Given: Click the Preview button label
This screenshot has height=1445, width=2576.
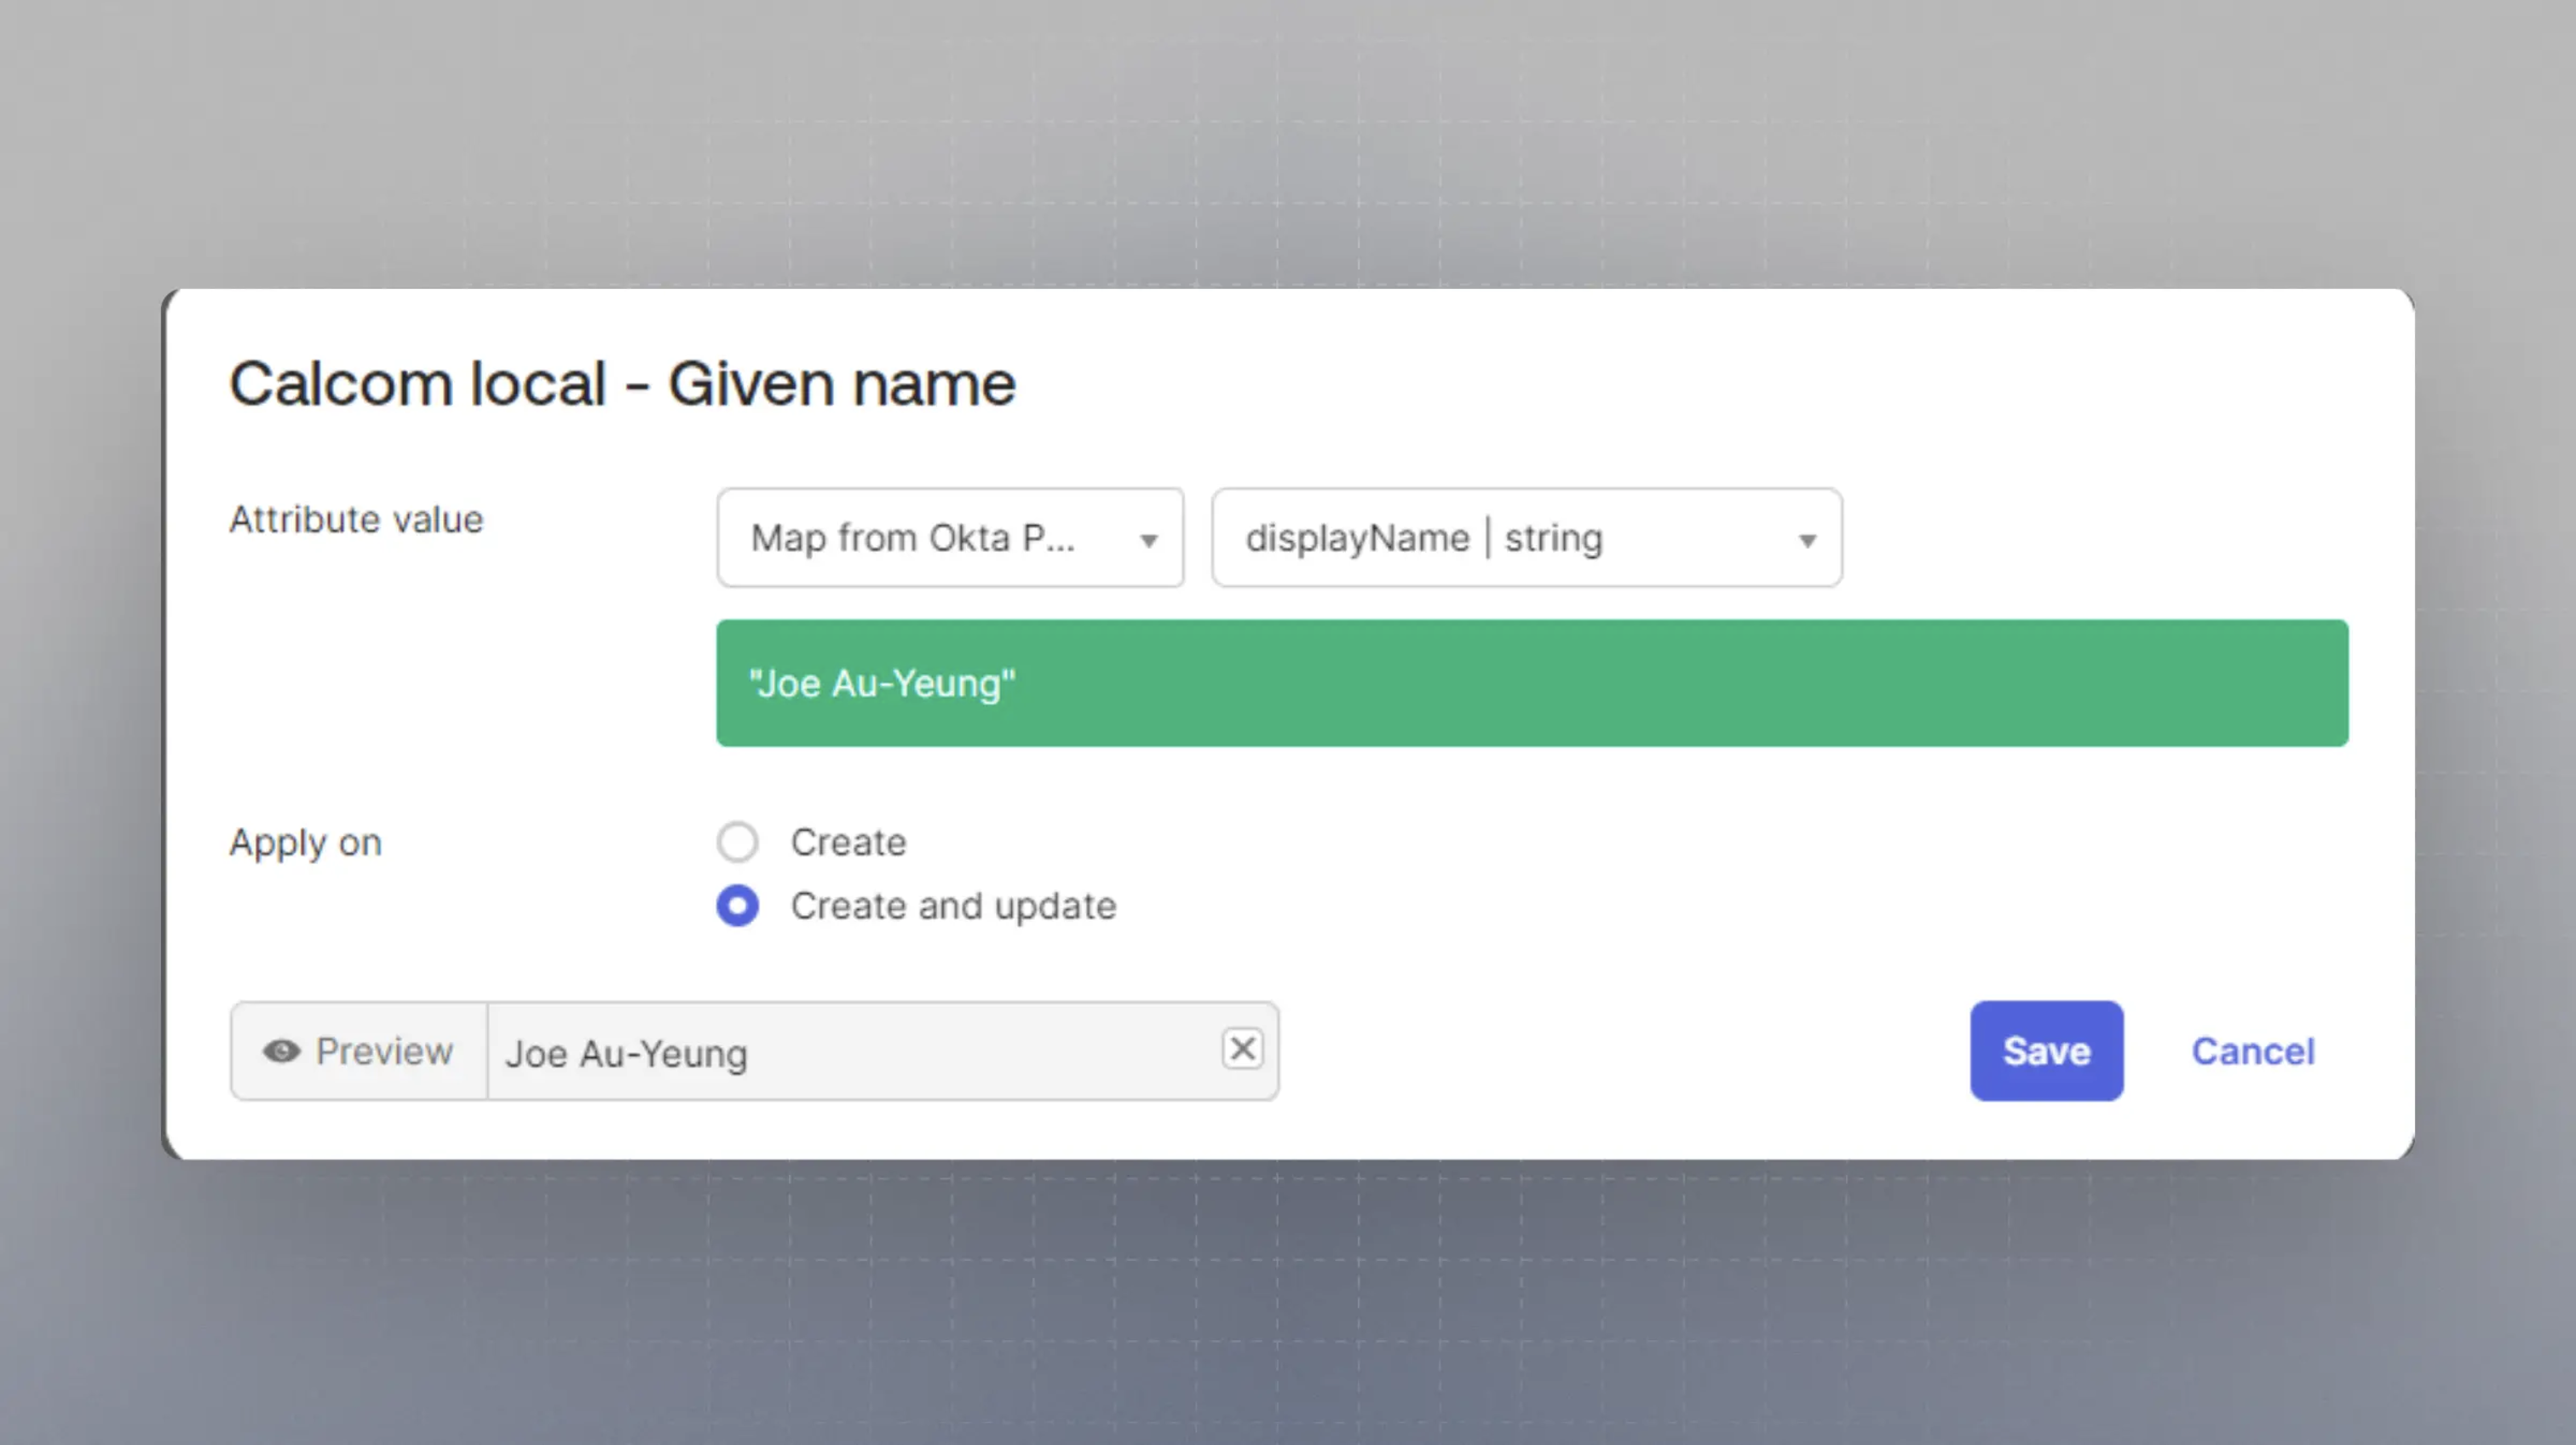Looking at the screenshot, I should click(x=384, y=1051).
